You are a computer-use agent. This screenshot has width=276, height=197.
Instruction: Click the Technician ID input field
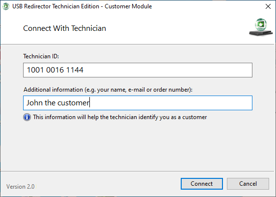[138, 70]
